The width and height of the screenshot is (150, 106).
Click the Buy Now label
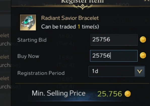[28, 56]
